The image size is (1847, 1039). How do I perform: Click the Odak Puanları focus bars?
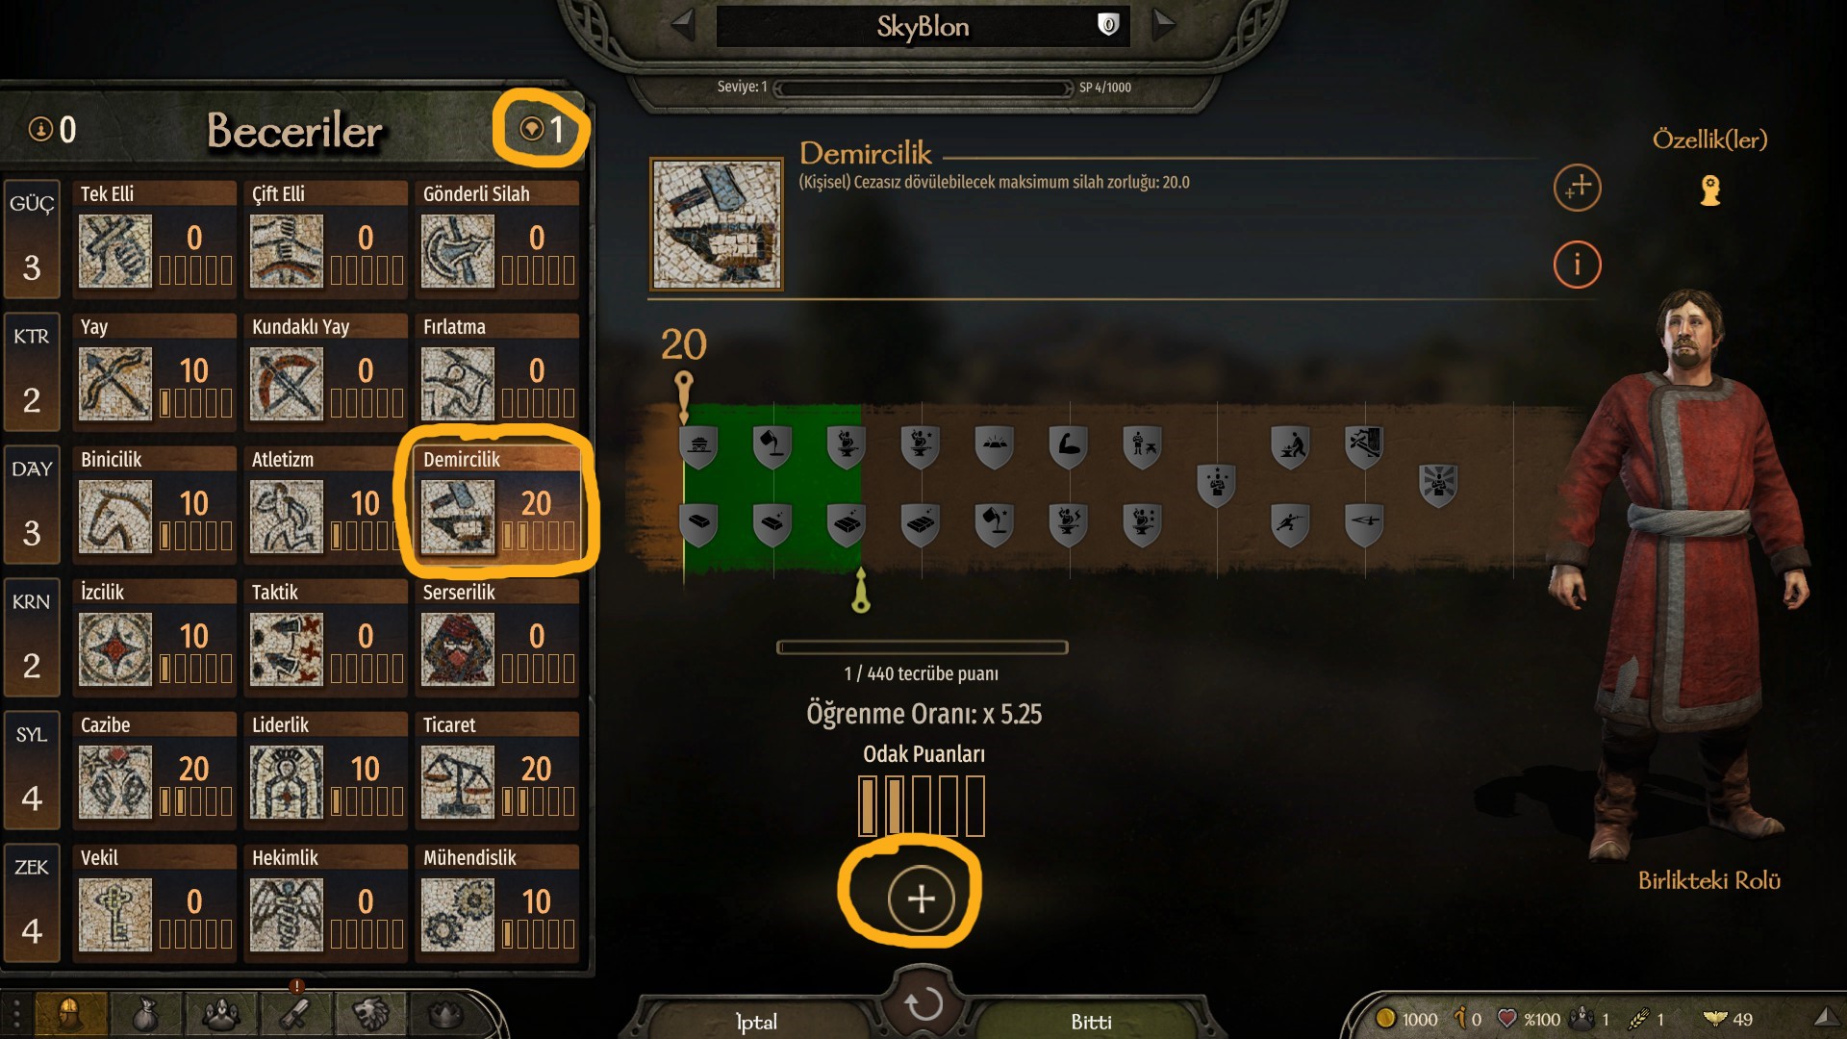tap(922, 806)
